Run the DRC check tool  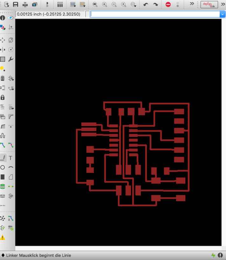[x=11, y=228]
